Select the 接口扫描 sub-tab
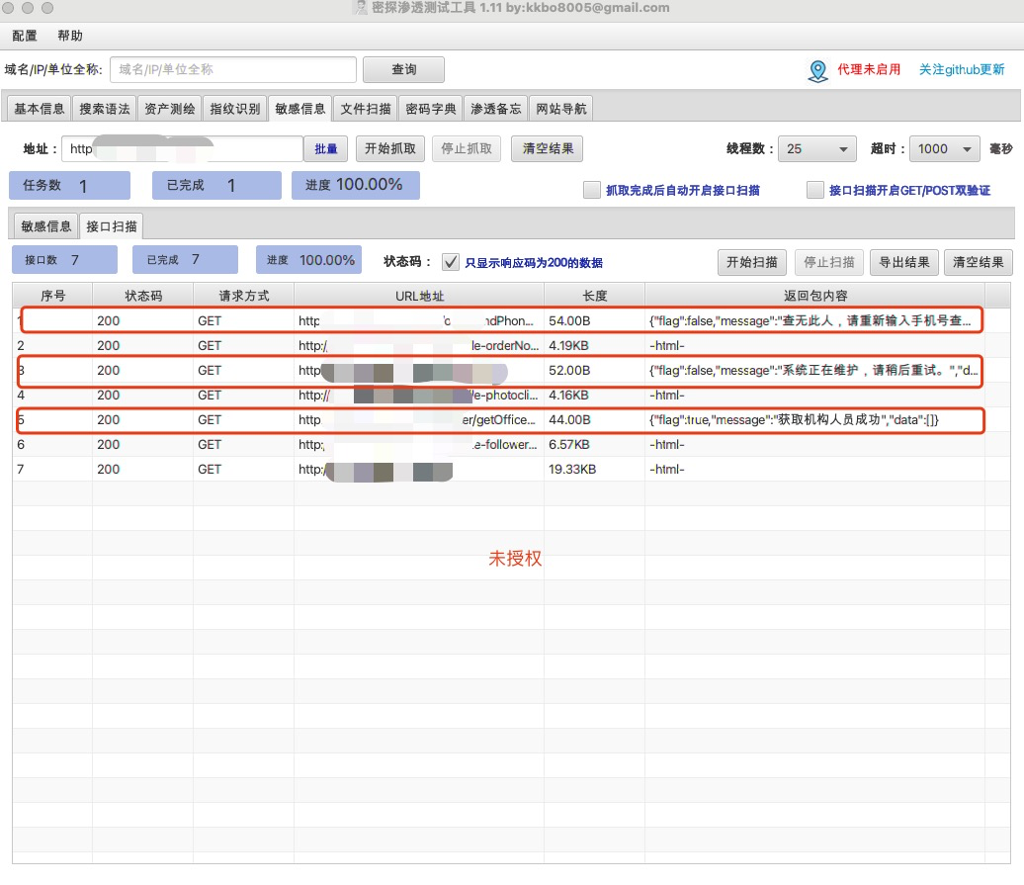The image size is (1024, 885). 112,226
